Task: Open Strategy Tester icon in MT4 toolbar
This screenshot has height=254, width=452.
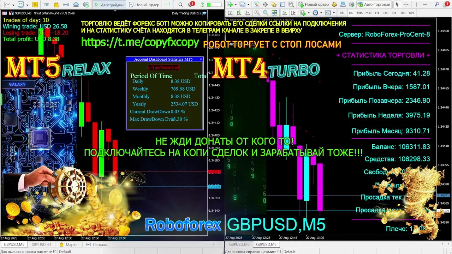Action: [x=291, y=5]
